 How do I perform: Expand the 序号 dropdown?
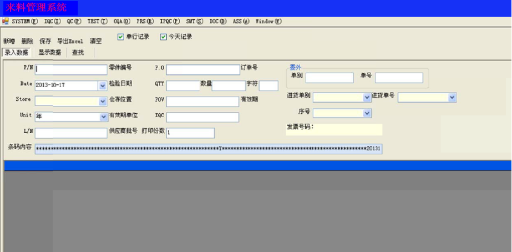[x=367, y=113]
